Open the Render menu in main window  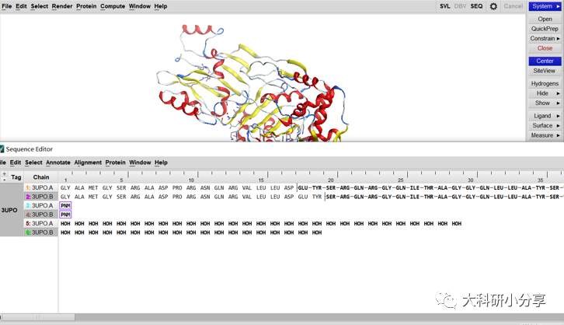[62, 6]
